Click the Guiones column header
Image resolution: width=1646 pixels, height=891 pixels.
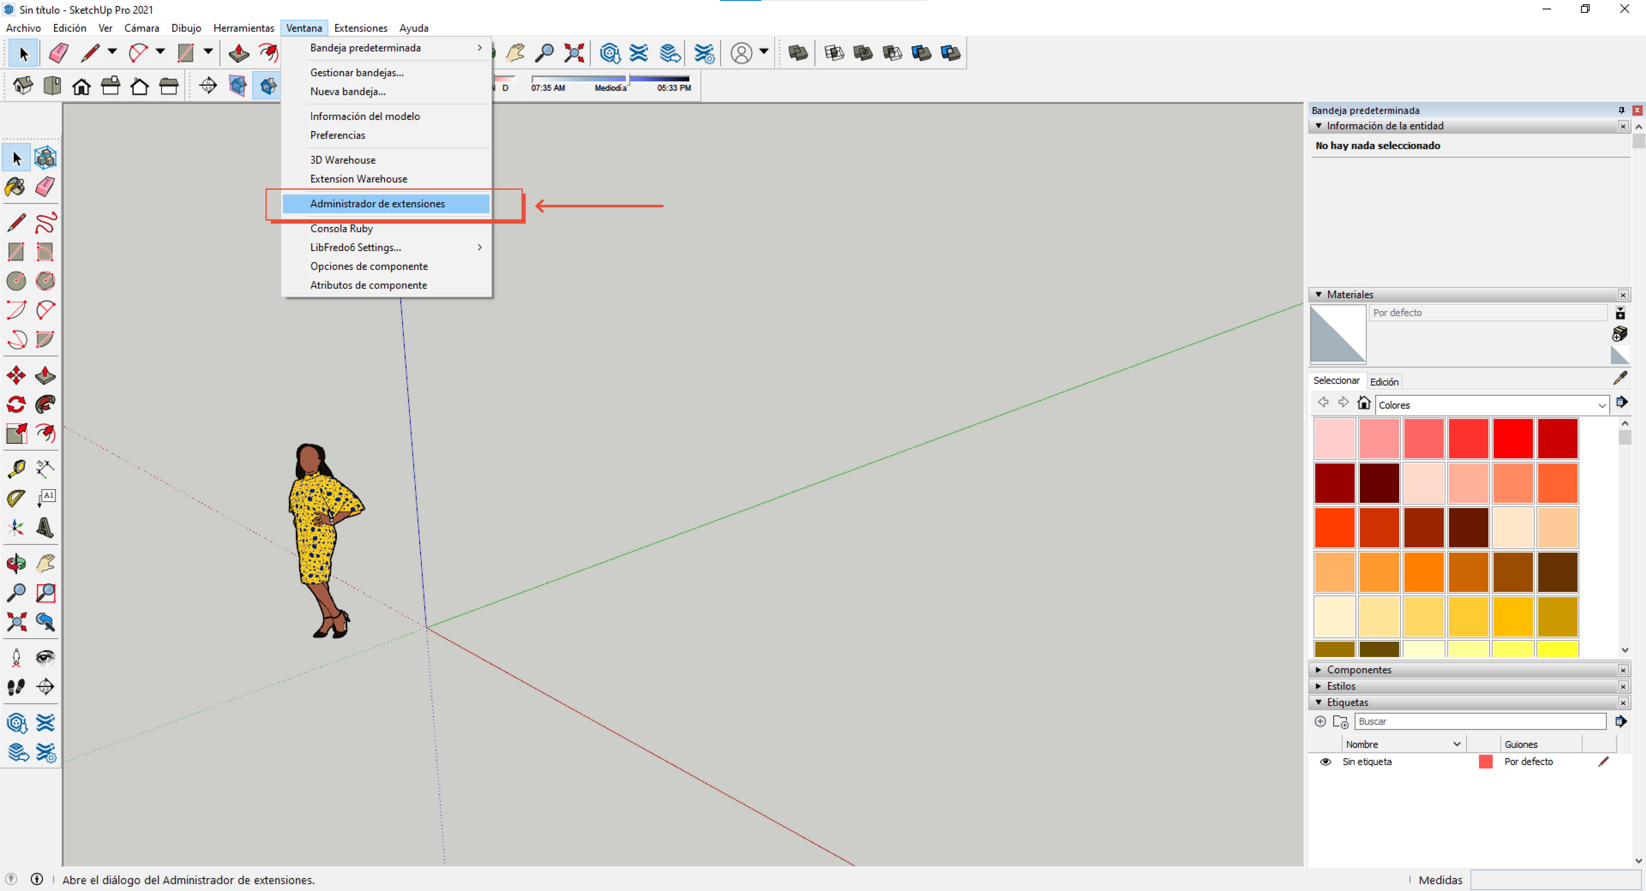click(1540, 744)
